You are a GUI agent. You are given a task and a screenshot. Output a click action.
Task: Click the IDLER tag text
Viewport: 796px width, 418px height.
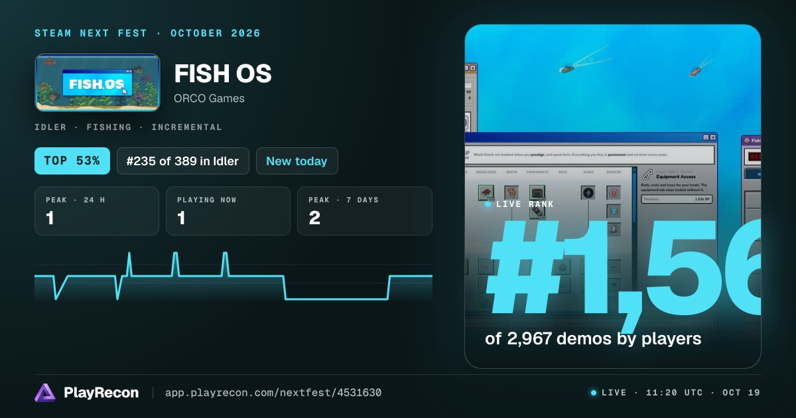tap(50, 127)
